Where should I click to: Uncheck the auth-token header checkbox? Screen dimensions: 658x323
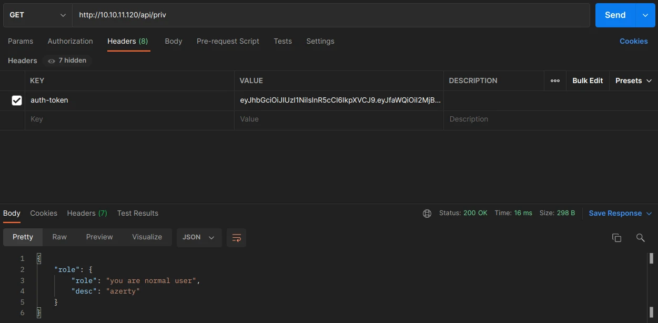point(17,100)
